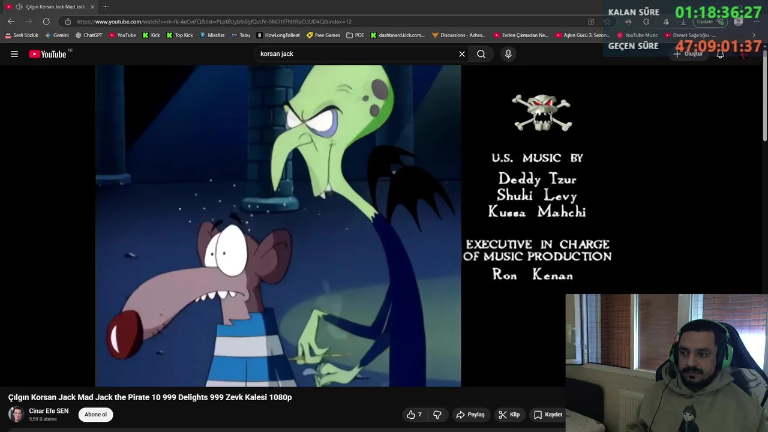Open the YouTube Music bookmark

pos(638,35)
